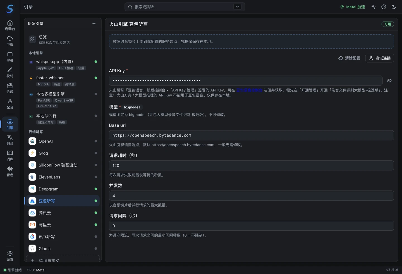Open the 字幕 subtitles section
The height and width of the screenshot is (274, 402).
(x=10, y=57)
